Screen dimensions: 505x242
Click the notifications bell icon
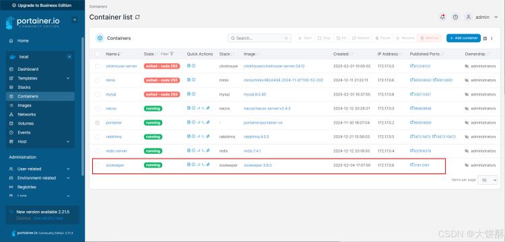click(x=442, y=17)
